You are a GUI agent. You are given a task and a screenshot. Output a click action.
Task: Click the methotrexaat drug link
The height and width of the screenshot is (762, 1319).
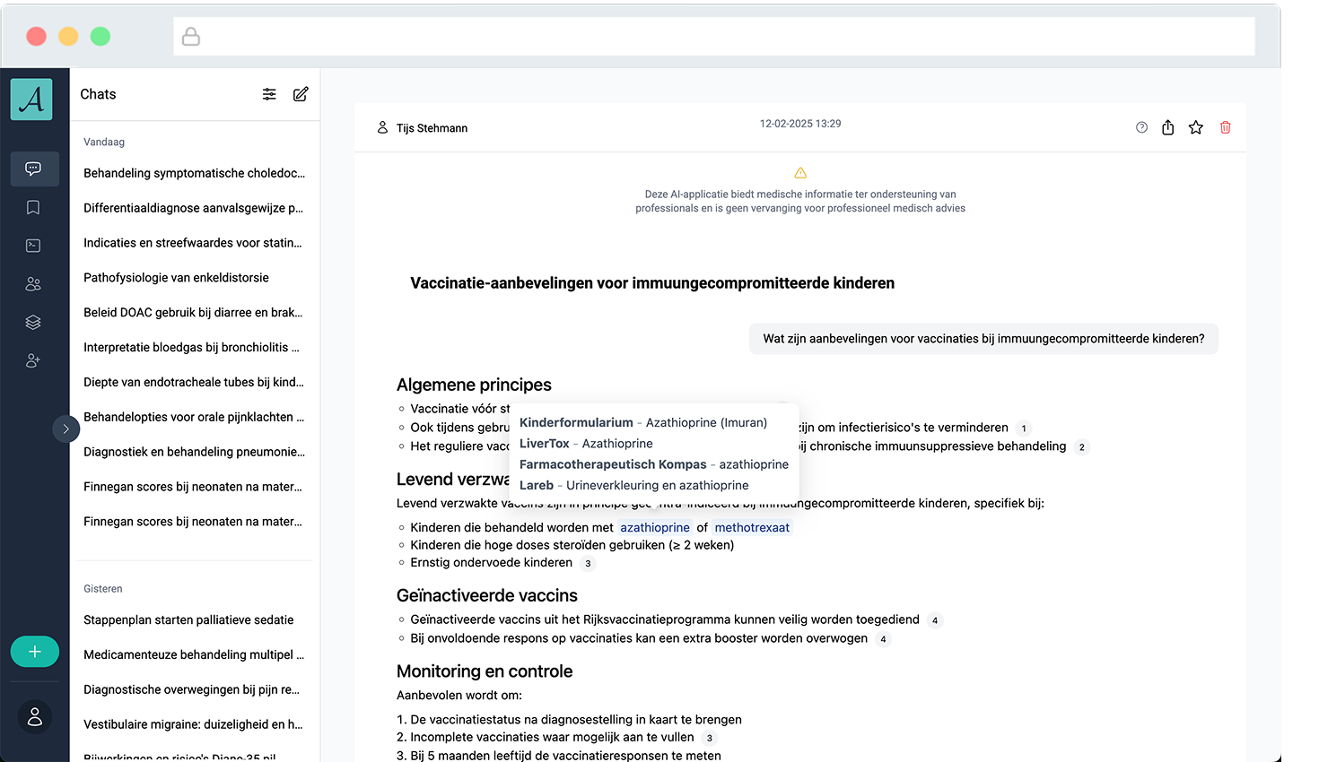click(x=752, y=527)
